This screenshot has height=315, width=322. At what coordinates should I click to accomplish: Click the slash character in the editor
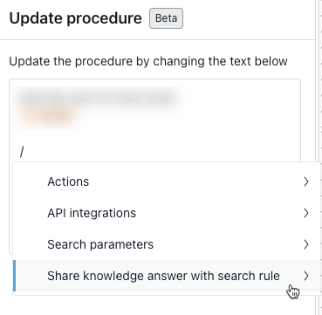pos(22,152)
